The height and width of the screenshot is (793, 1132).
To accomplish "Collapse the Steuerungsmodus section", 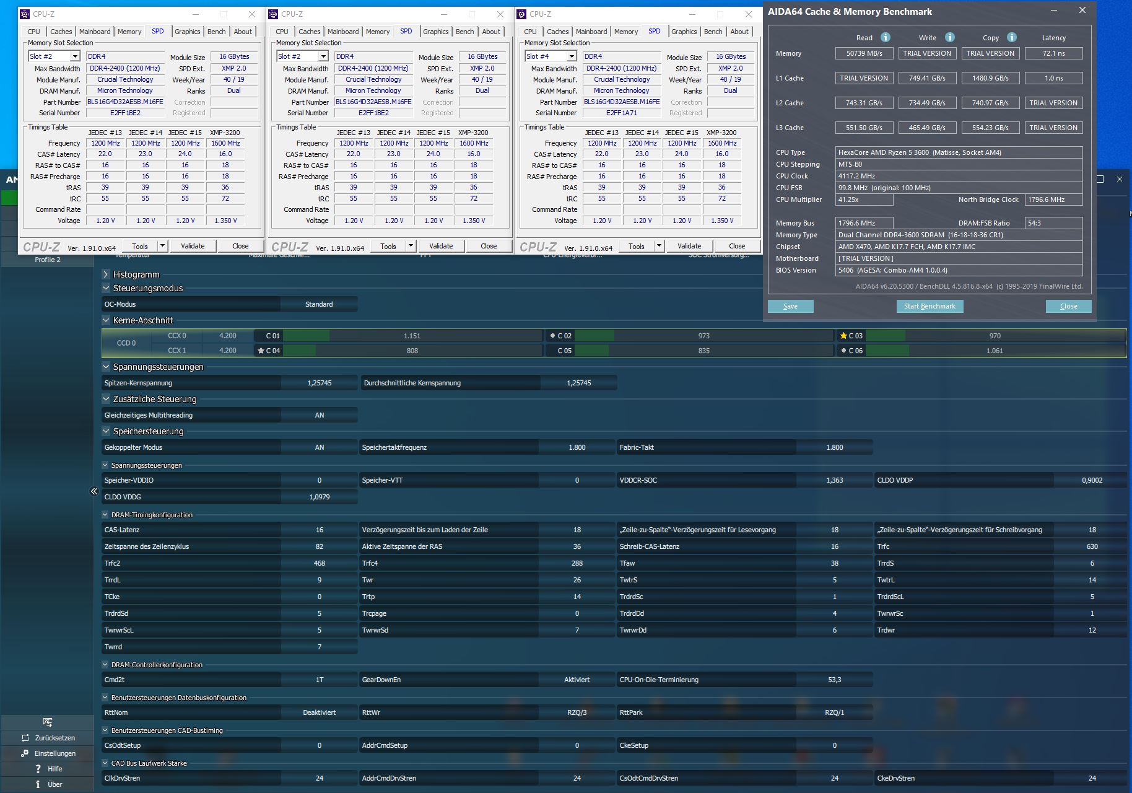I will pyautogui.click(x=106, y=288).
